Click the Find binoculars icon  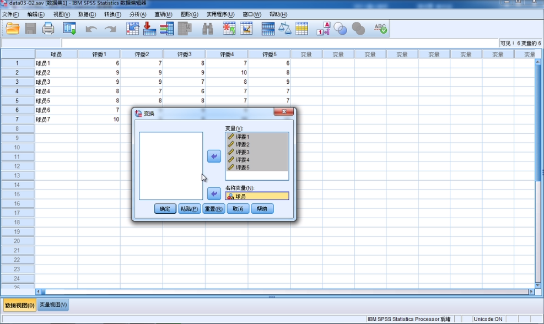(x=207, y=29)
